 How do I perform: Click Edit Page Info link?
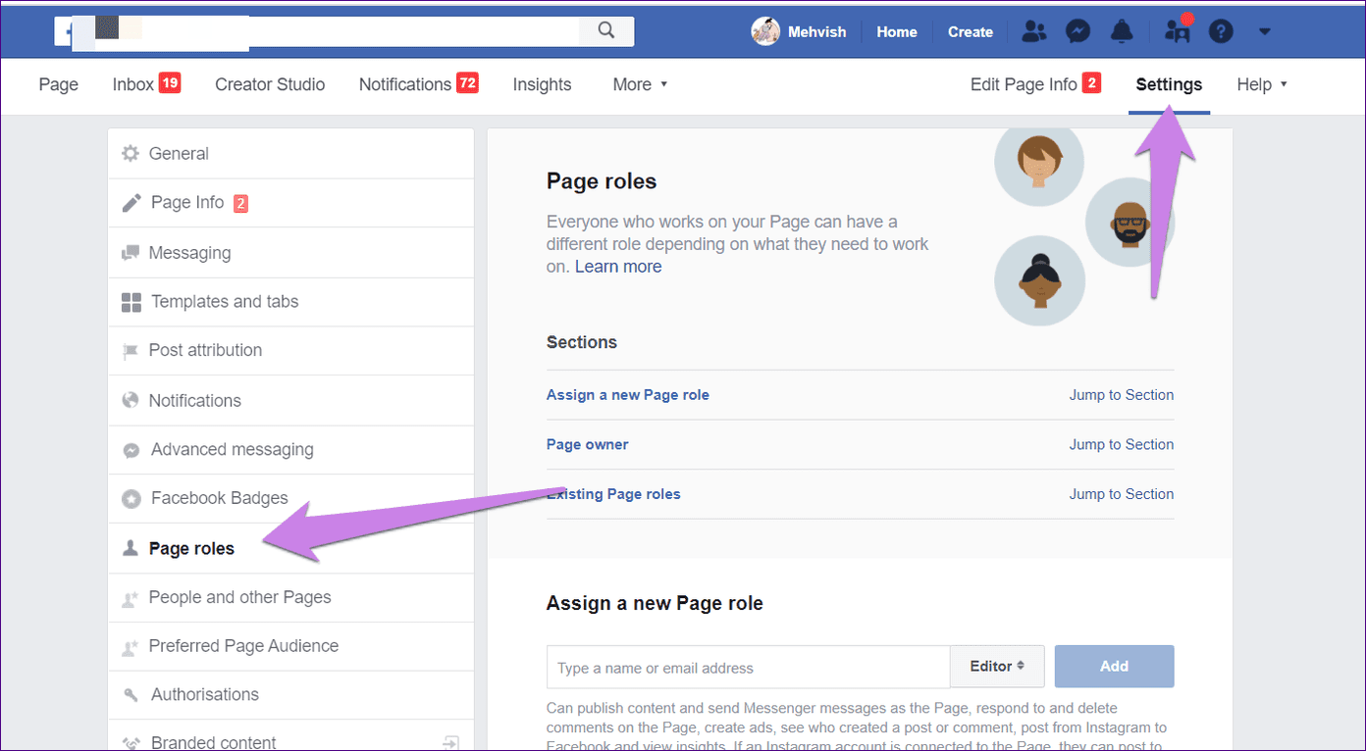[x=1034, y=84]
